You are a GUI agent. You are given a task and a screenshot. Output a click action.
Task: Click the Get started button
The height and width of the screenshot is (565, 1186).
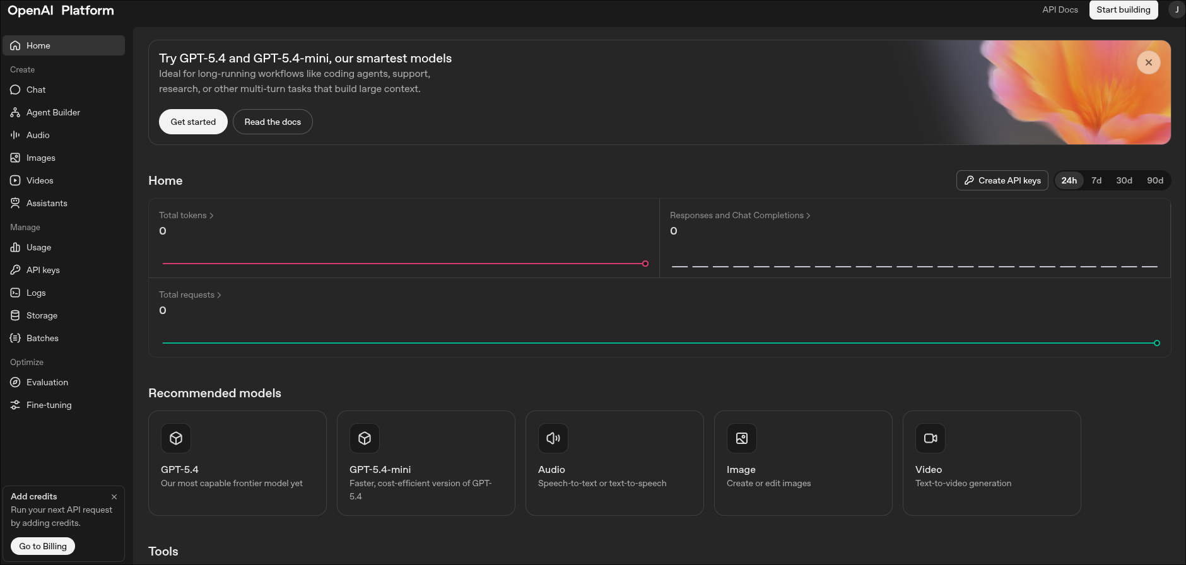pyautogui.click(x=193, y=122)
